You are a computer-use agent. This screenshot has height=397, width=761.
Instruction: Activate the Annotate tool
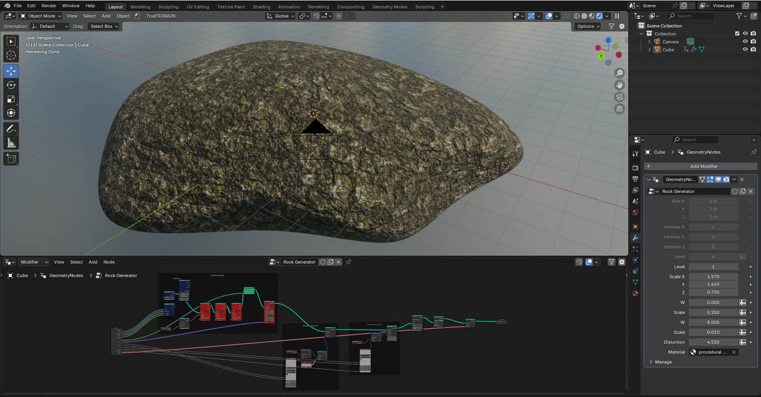coord(11,129)
